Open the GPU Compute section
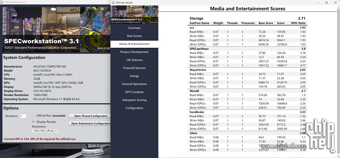This screenshot has width=340, height=158. pyautogui.click(x=134, y=92)
